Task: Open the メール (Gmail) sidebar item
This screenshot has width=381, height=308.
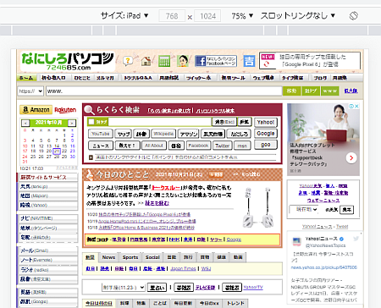Action: [47, 250]
